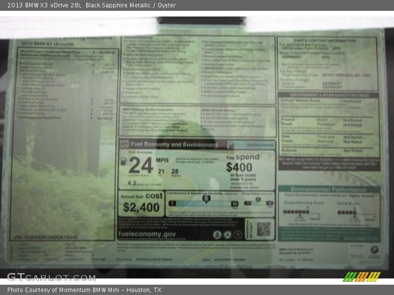Click the Smog Rating scale bar

[x=258, y=203]
